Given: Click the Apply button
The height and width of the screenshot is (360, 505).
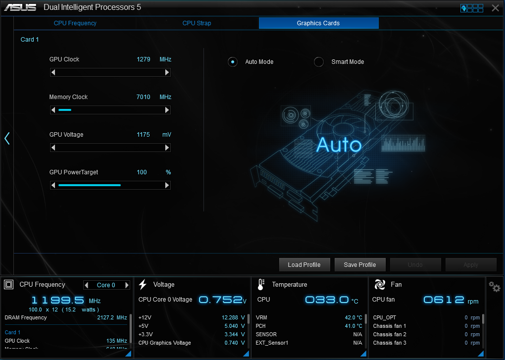Looking at the screenshot, I should (471, 265).
